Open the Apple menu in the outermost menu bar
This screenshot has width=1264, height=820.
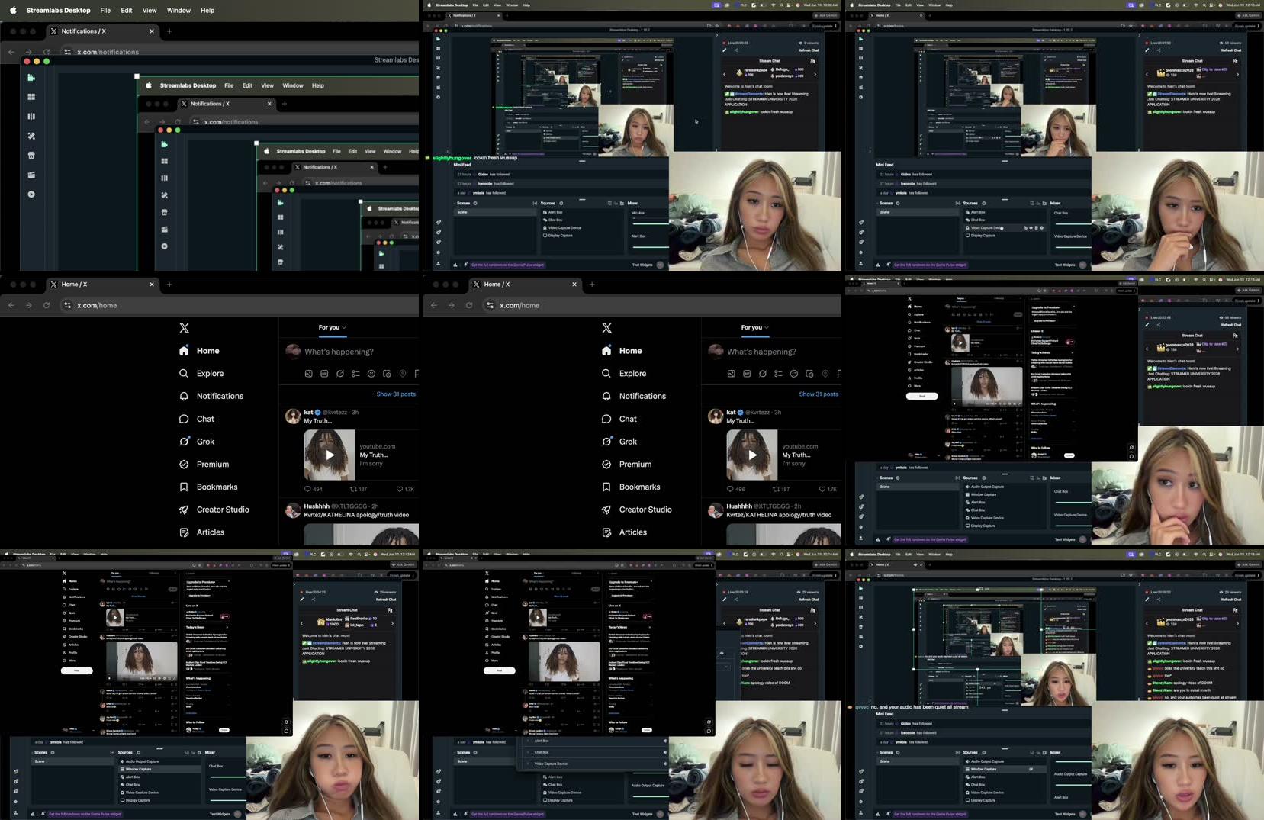(12, 11)
